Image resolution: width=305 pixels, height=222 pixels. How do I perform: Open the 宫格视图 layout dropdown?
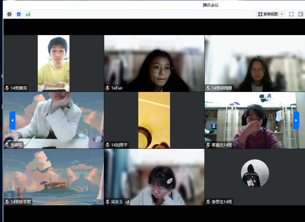270,14
